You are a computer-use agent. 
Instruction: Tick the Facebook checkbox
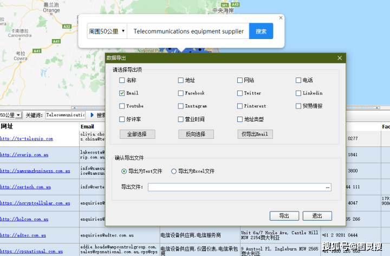pyautogui.click(x=181, y=93)
